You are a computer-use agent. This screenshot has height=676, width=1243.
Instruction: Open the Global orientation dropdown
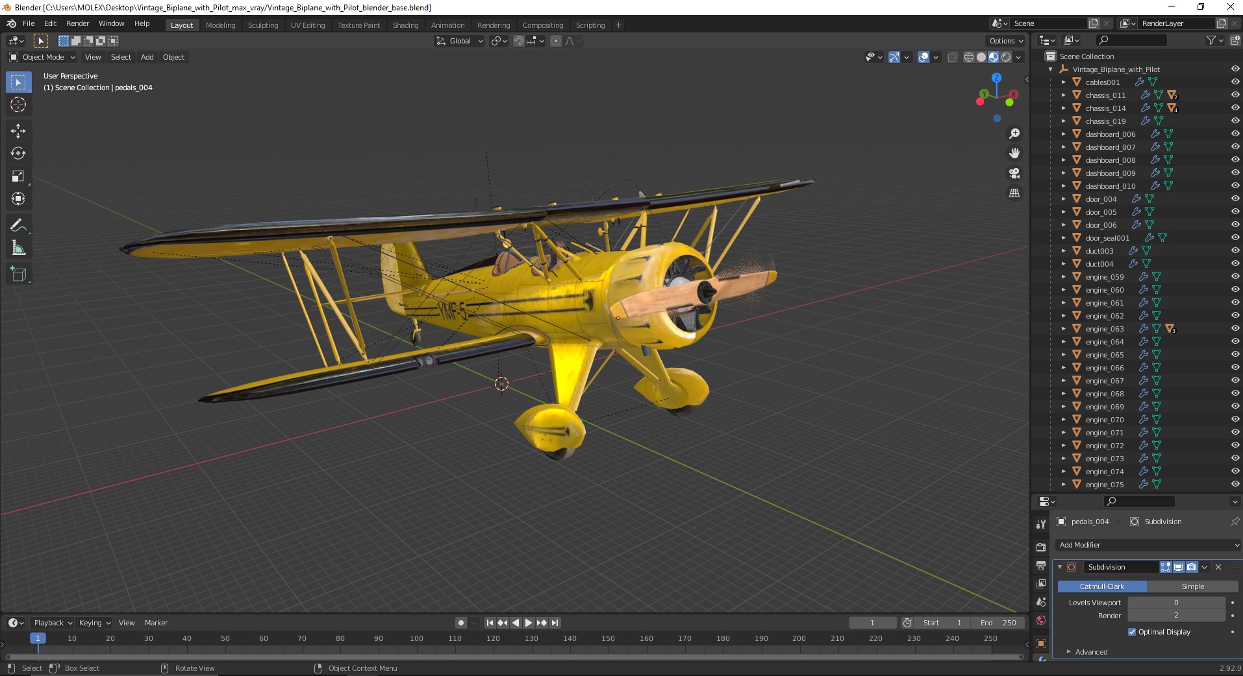point(459,41)
